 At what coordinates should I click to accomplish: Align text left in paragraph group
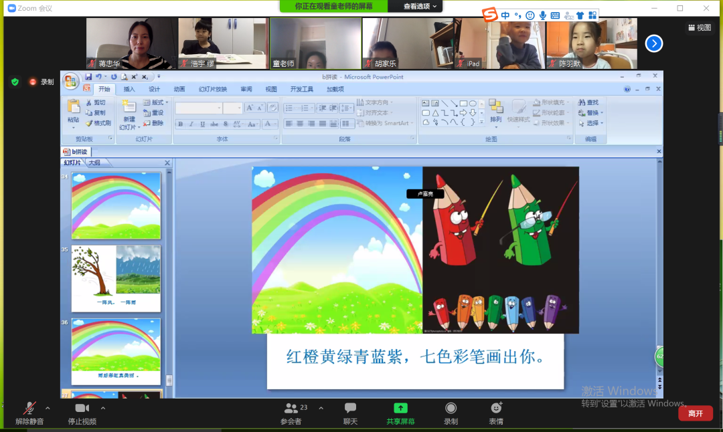pyautogui.click(x=289, y=124)
